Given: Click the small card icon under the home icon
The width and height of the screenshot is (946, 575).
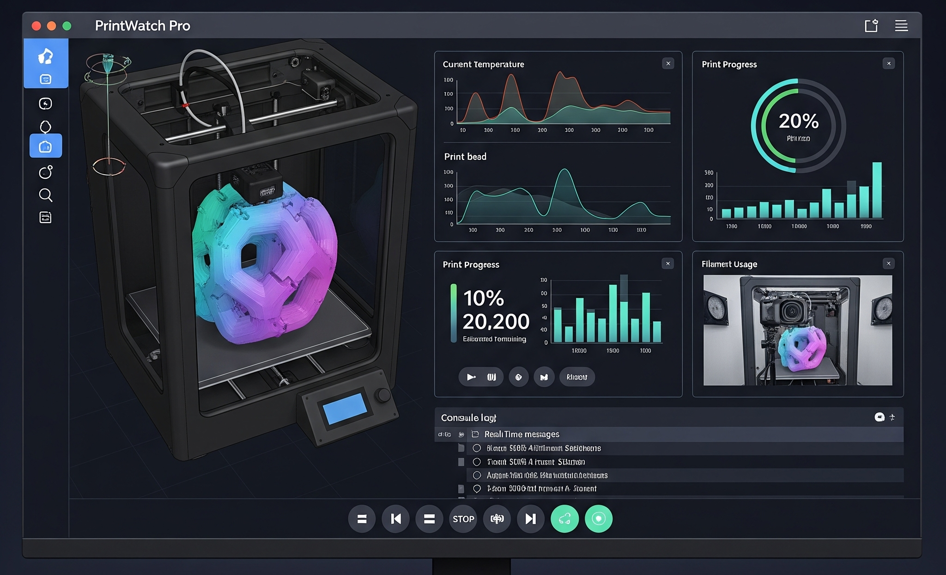Looking at the screenshot, I should click(x=45, y=80).
